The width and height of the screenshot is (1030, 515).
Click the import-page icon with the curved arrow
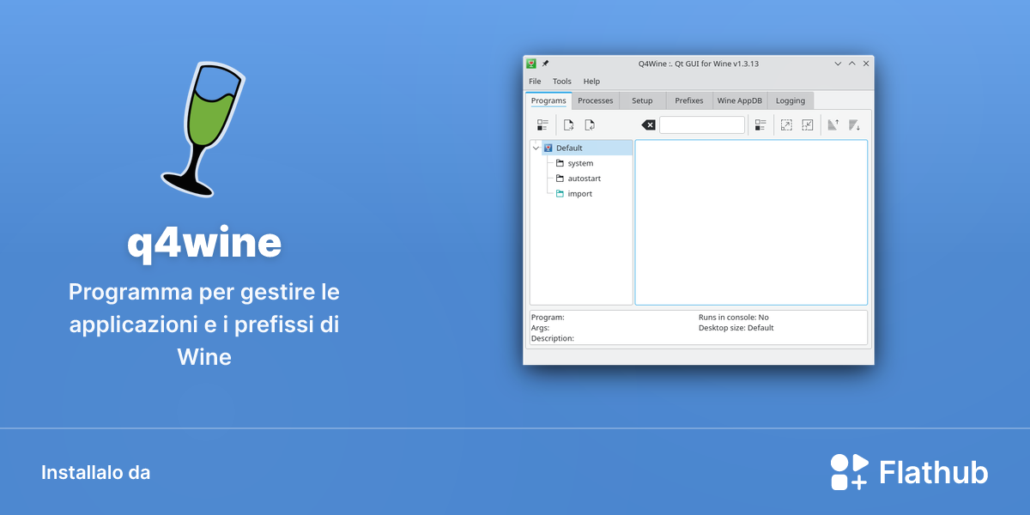pos(590,125)
